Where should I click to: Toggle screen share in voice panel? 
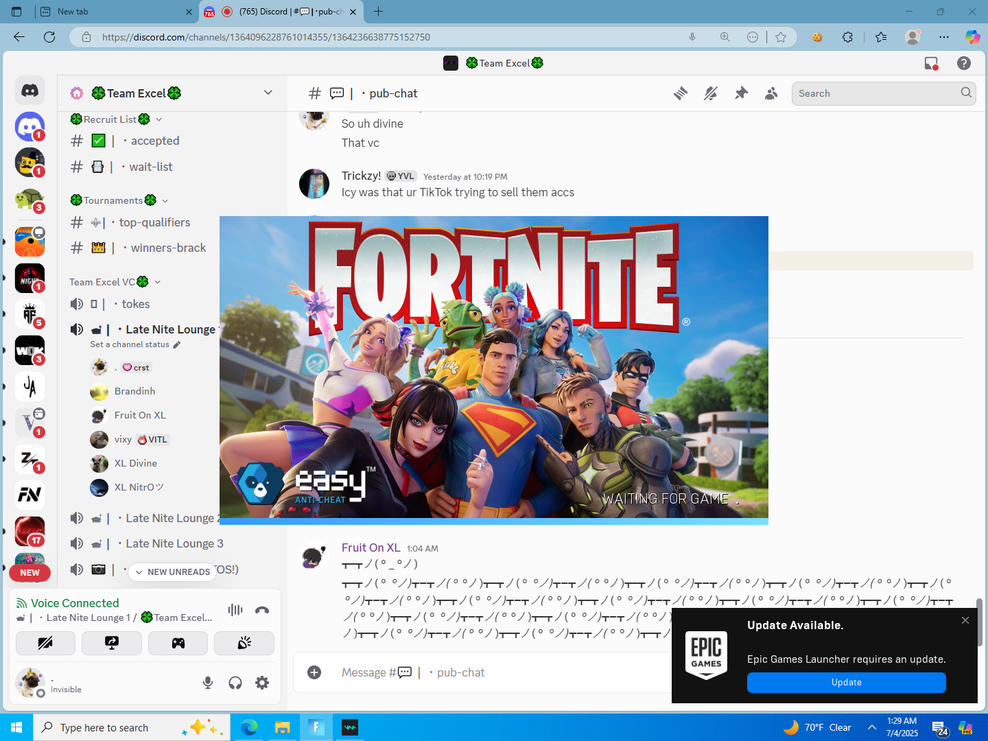point(112,643)
